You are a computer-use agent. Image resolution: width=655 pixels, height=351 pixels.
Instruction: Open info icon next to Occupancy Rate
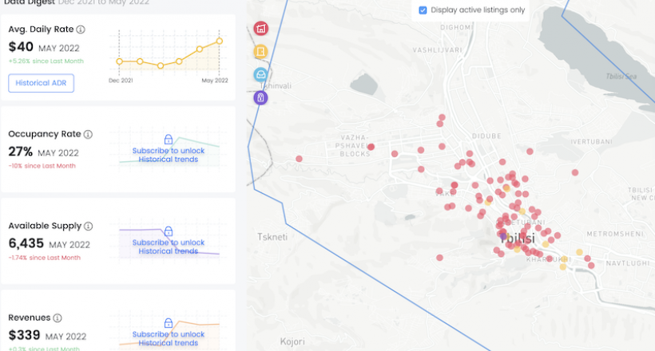(x=88, y=135)
